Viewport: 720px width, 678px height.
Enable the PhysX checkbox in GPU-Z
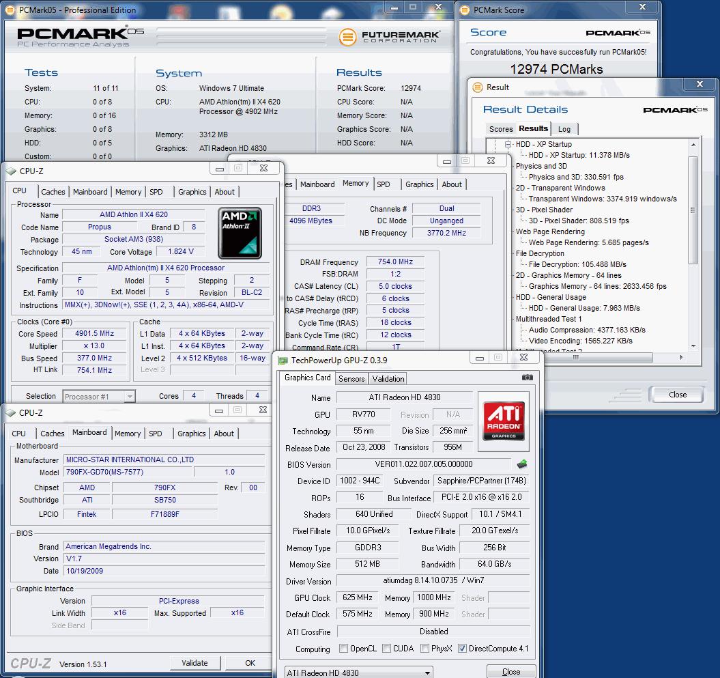point(424,648)
